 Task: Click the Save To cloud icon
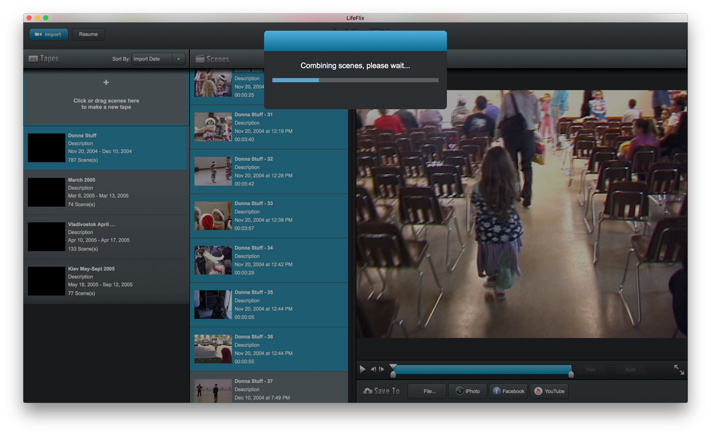[367, 391]
